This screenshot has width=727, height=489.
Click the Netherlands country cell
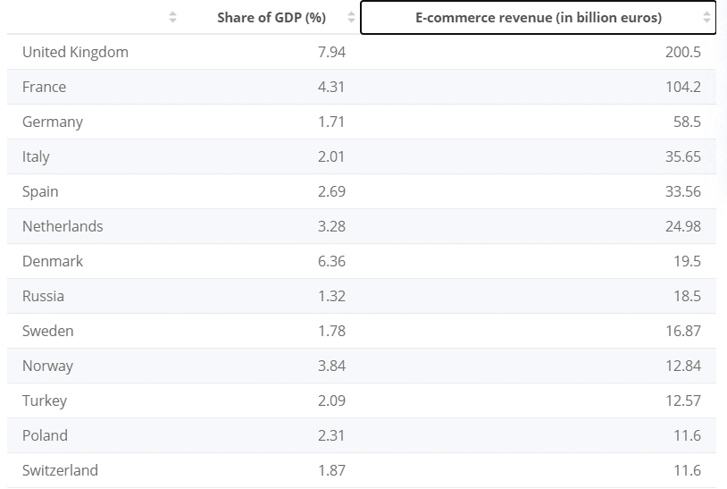coord(63,226)
